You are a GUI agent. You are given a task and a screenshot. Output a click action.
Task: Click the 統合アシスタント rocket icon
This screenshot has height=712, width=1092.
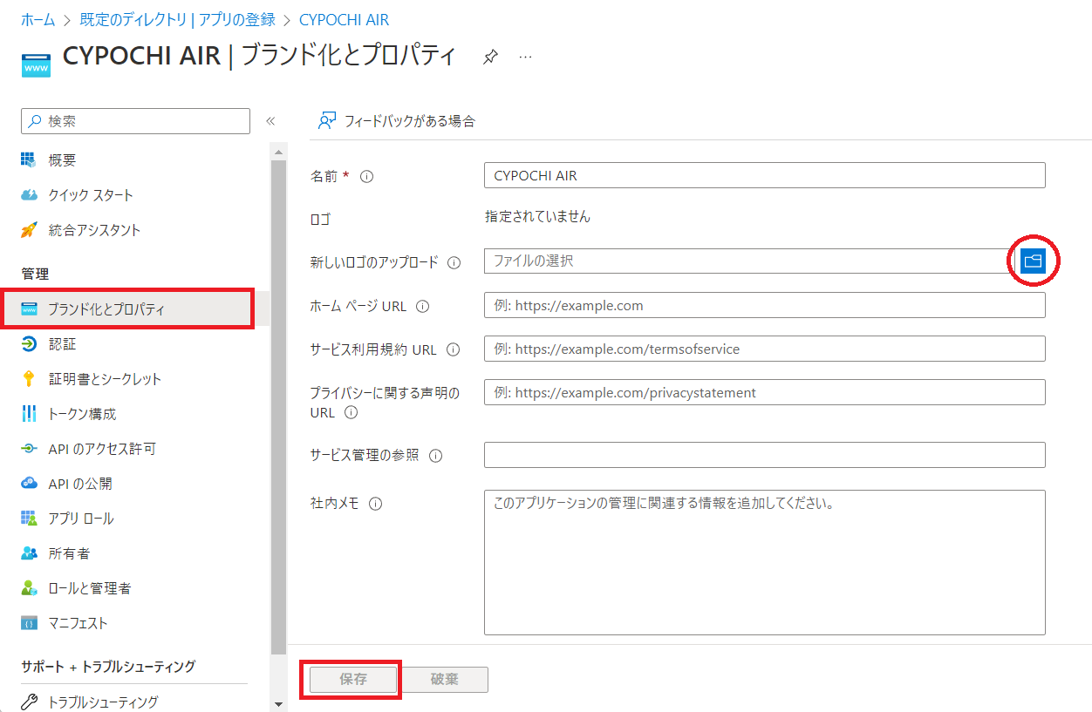30,230
